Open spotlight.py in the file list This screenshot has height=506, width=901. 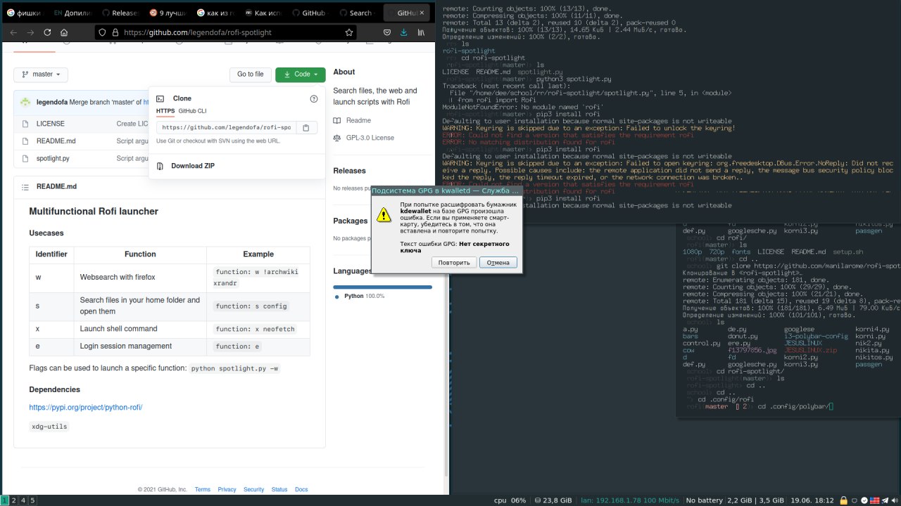click(53, 159)
